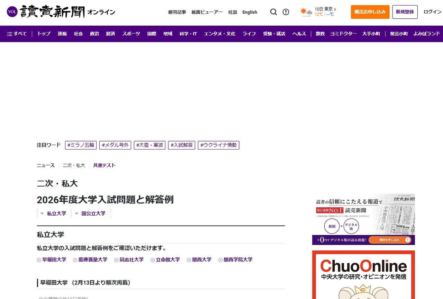Screen dimensions: 443x299
Task: Click the #入試解答 hashtag
Action: click(181, 145)
